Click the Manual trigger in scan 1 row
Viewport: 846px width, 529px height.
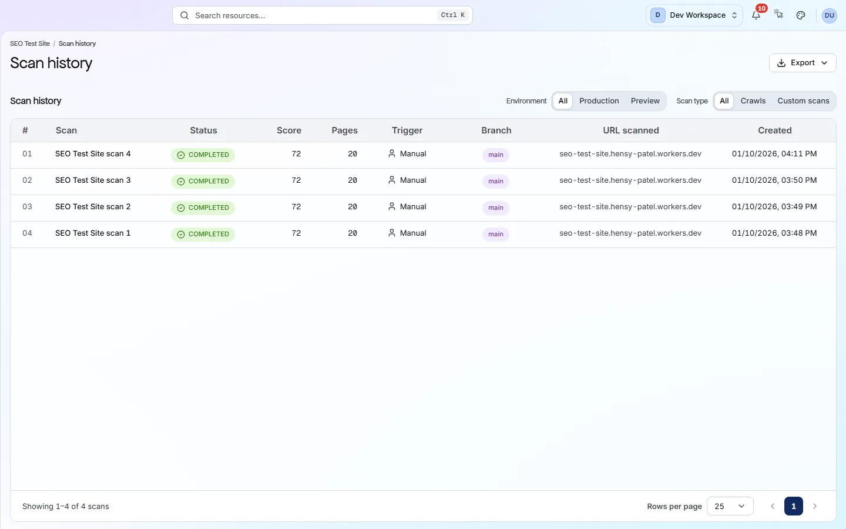click(407, 233)
